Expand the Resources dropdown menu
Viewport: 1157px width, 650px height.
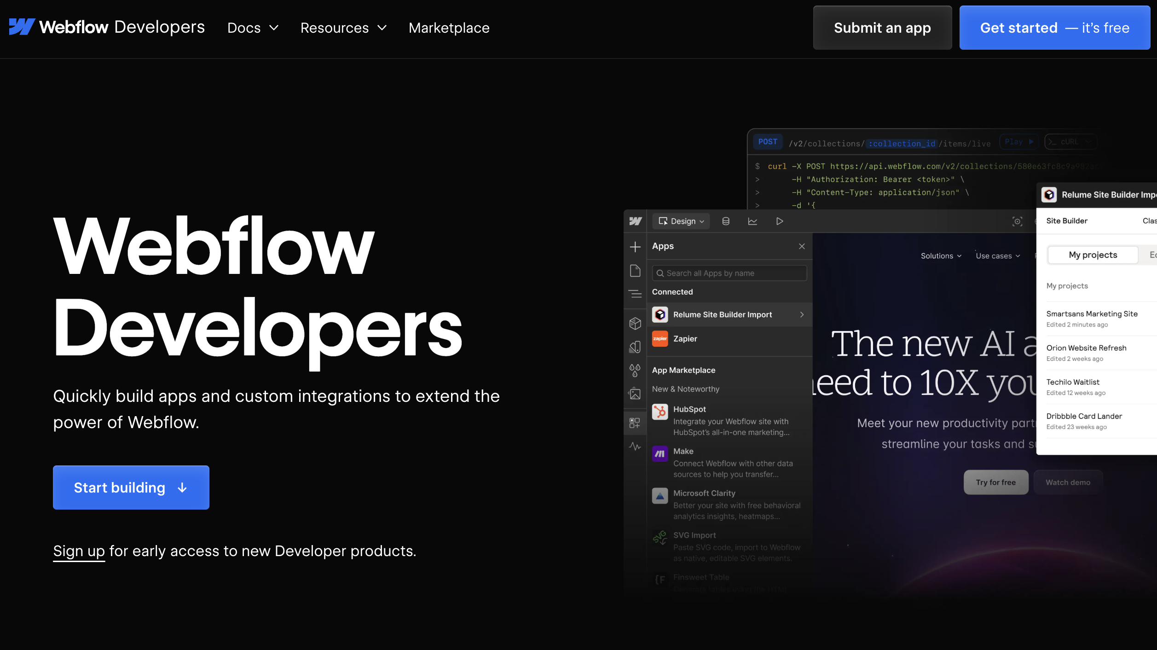(x=343, y=28)
